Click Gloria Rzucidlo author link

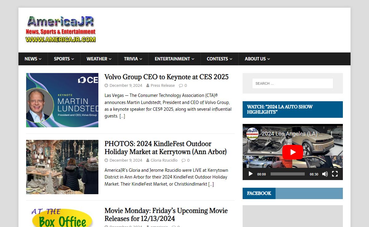point(164,160)
